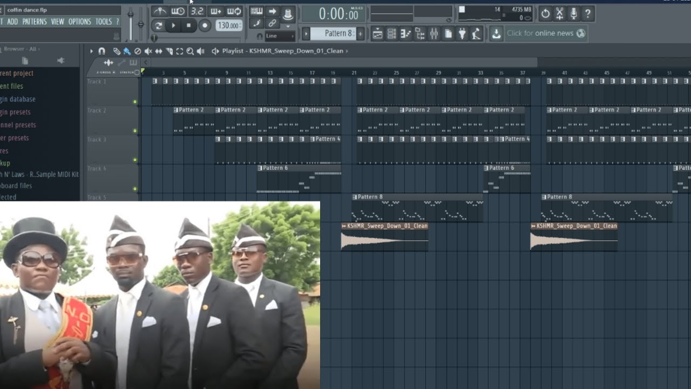Toggle the 3.2 countdown before recording
691x389 pixels.
pos(197,11)
